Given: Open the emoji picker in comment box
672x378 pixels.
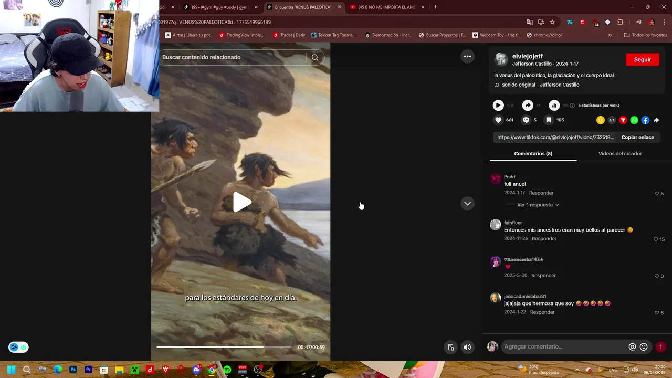Looking at the screenshot, I should point(644,347).
